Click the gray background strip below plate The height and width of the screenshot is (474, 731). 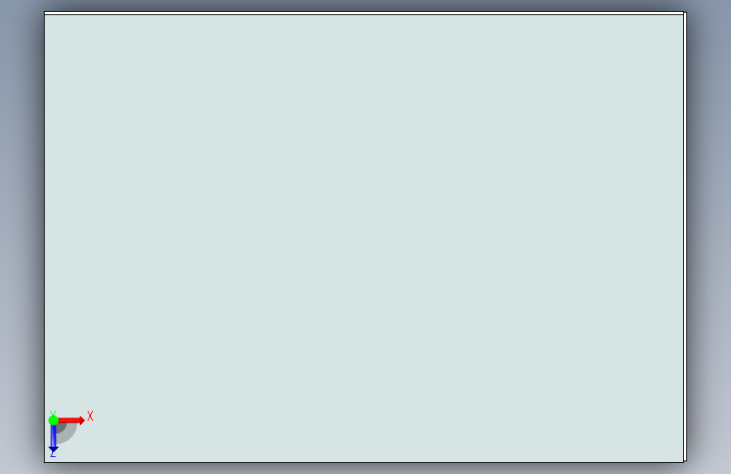(x=363, y=469)
